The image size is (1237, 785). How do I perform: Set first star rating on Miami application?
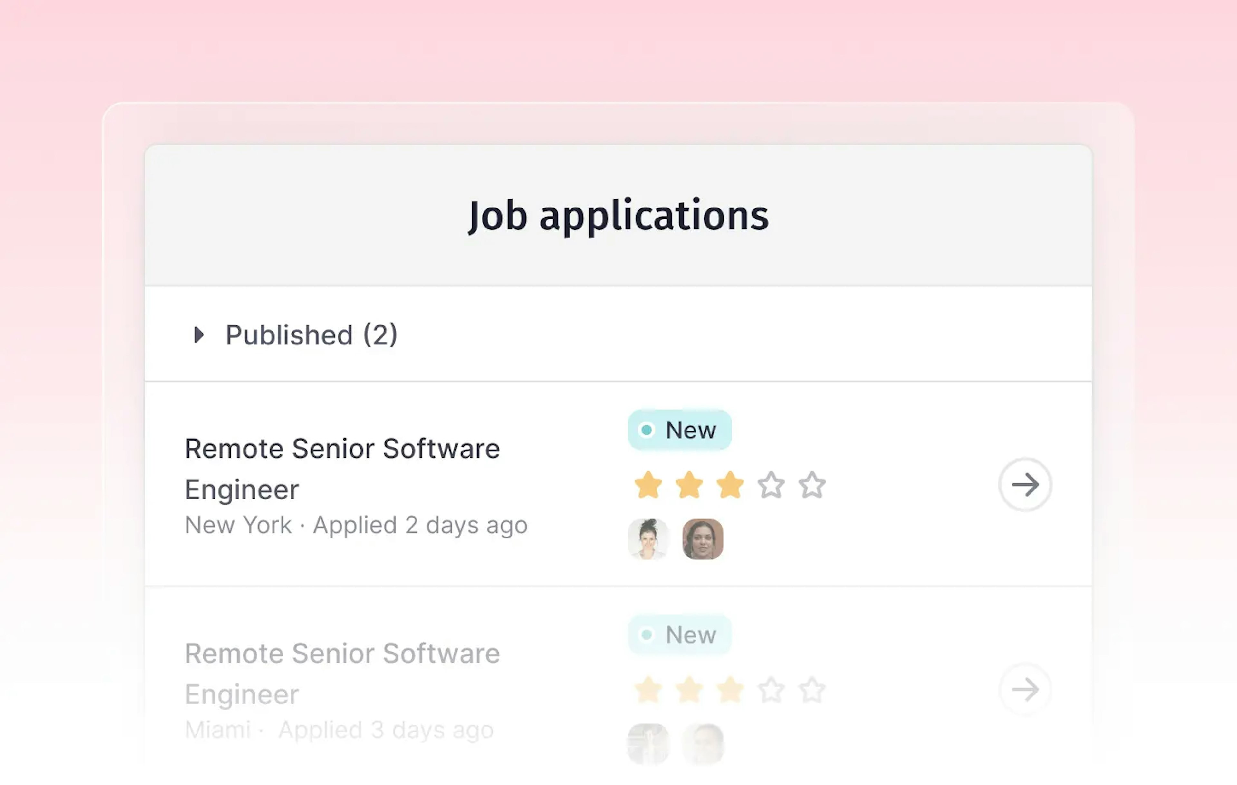(648, 689)
